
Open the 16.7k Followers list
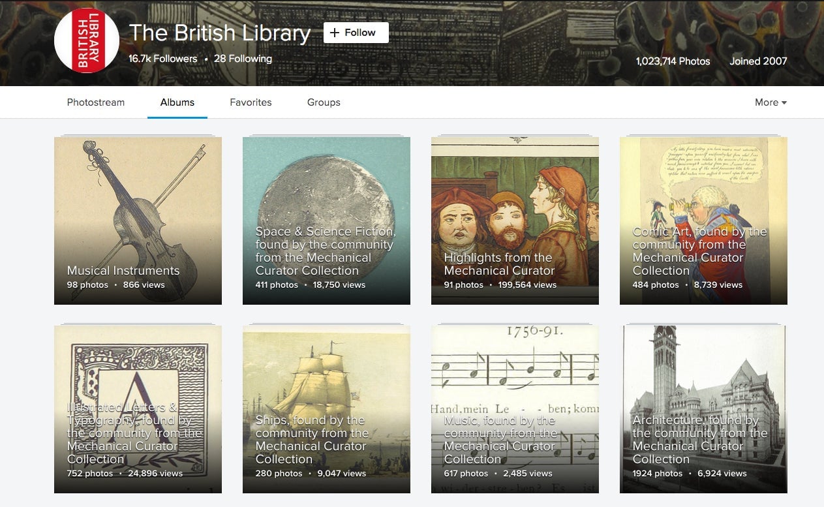coord(162,59)
